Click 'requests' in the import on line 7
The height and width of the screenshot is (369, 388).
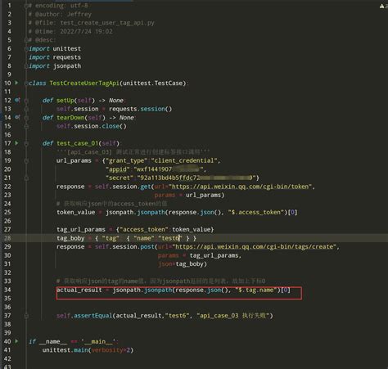[x=67, y=57]
